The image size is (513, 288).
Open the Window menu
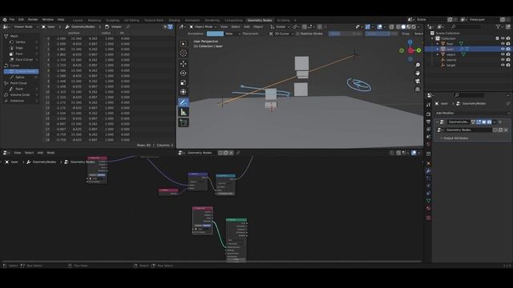(48, 19)
